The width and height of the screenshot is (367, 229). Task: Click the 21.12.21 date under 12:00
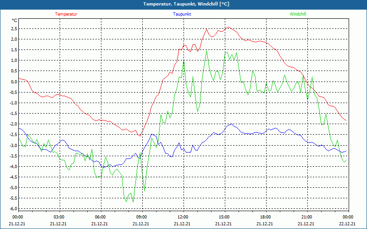tap(182, 224)
